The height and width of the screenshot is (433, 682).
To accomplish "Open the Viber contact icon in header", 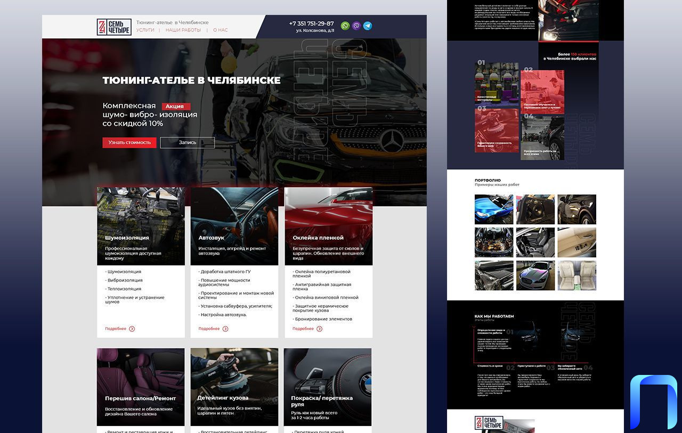I will pyautogui.click(x=356, y=26).
